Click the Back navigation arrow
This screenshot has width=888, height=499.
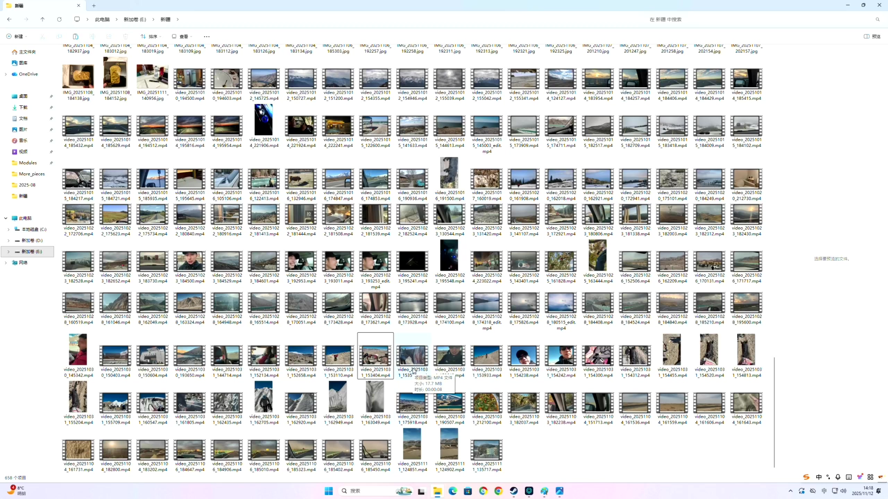(9, 19)
